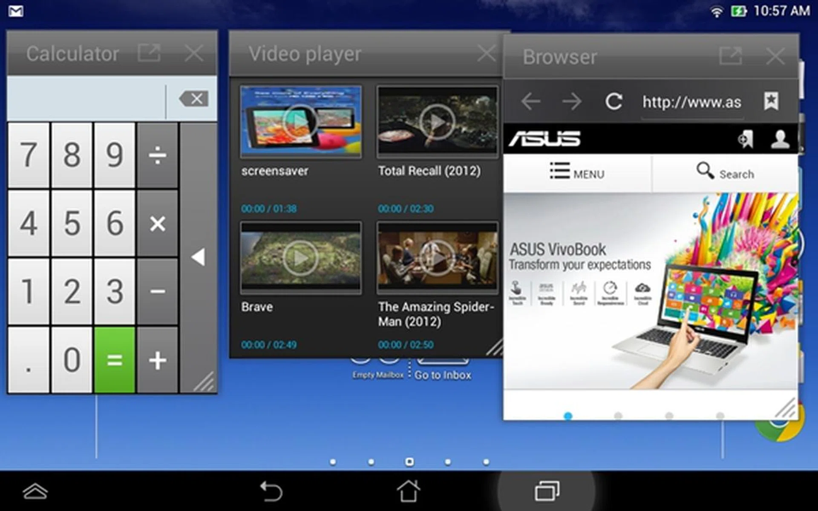Click browser reload icon
The height and width of the screenshot is (511, 818).
point(613,102)
